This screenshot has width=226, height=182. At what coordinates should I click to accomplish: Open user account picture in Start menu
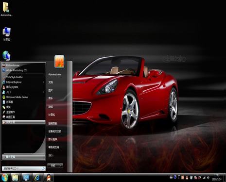[x=59, y=61]
